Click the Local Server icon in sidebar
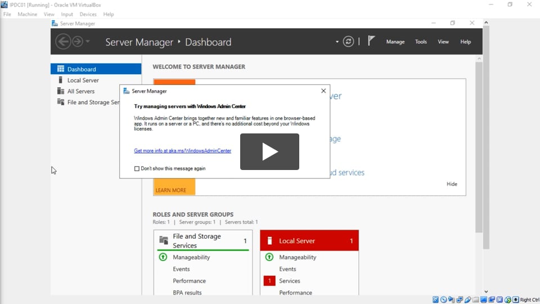 click(61, 81)
